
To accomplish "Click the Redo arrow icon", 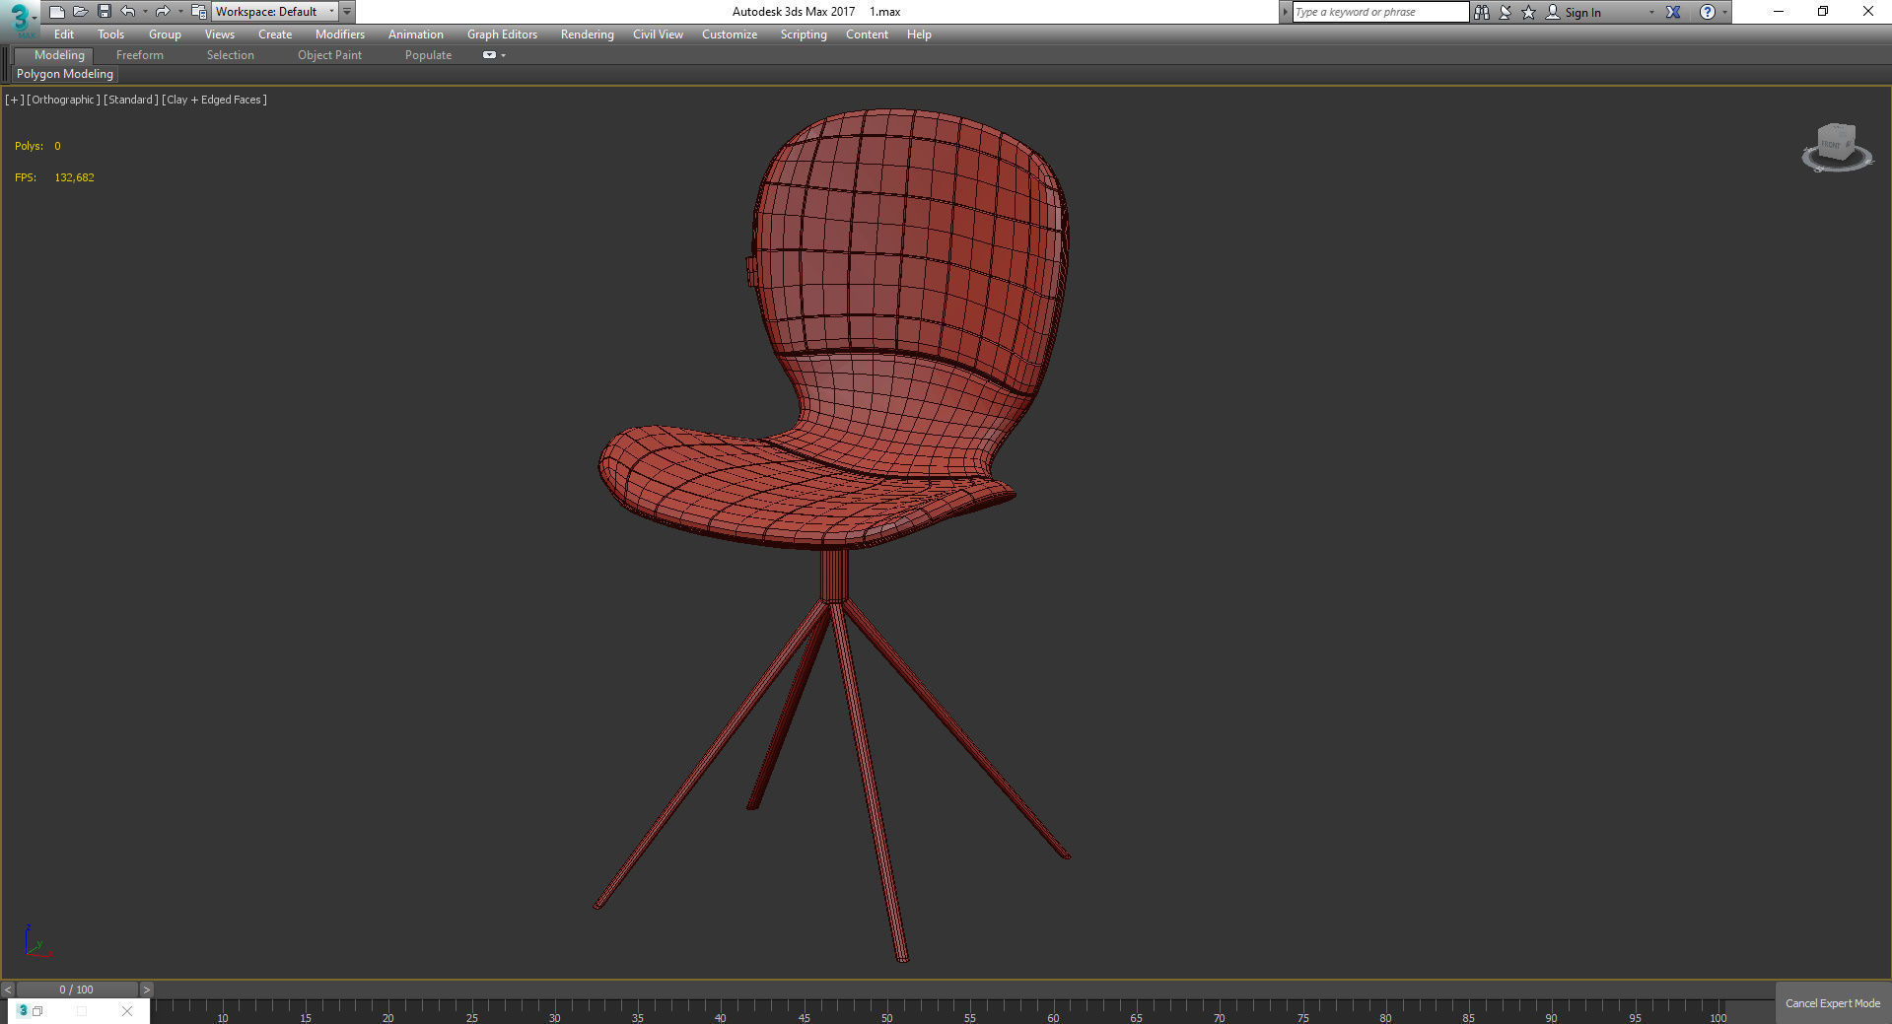I will (163, 12).
